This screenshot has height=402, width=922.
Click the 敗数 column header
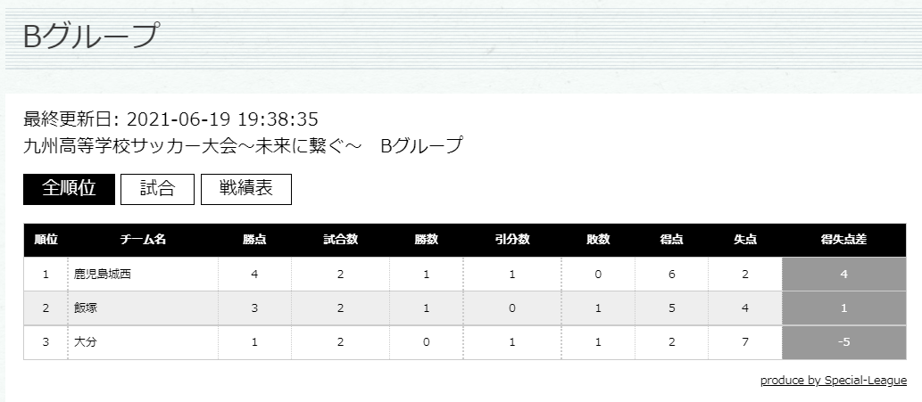click(598, 240)
